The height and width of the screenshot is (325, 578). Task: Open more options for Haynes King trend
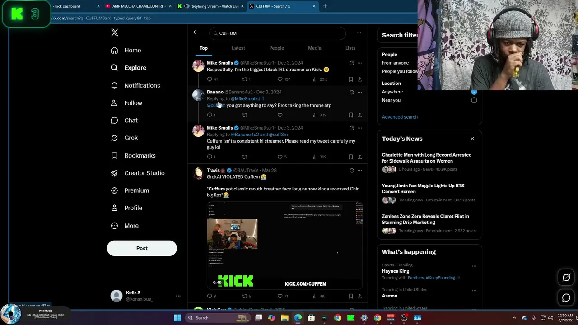(474, 266)
